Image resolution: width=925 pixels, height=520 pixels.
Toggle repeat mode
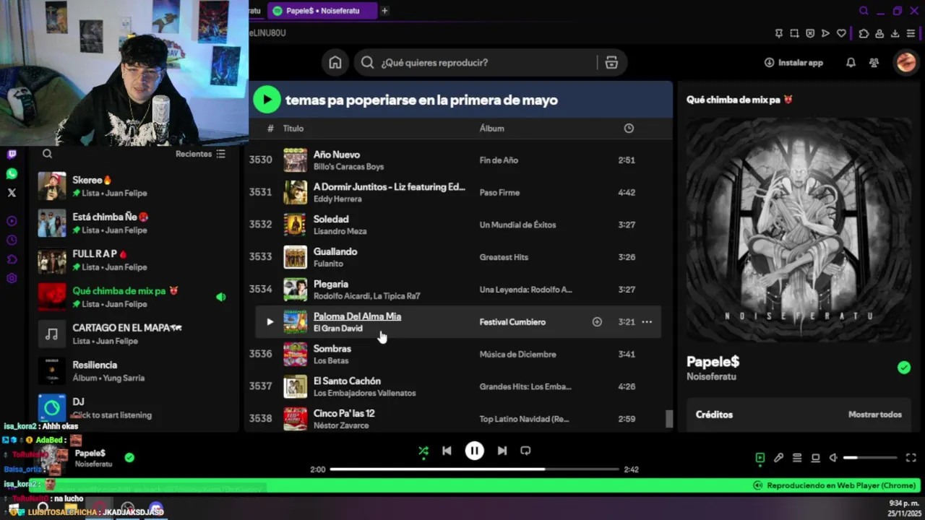(525, 451)
